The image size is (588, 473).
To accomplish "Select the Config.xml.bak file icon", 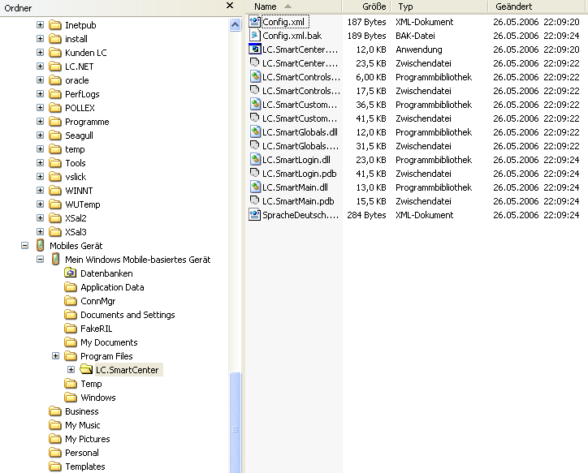I will (255, 36).
